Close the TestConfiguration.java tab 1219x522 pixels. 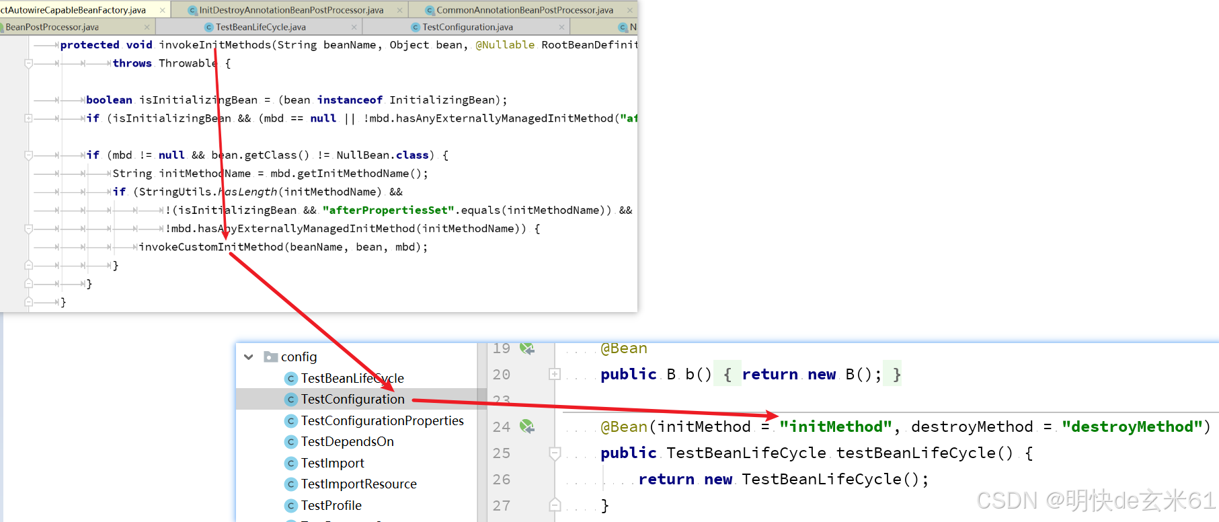click(x=562, y=27)
